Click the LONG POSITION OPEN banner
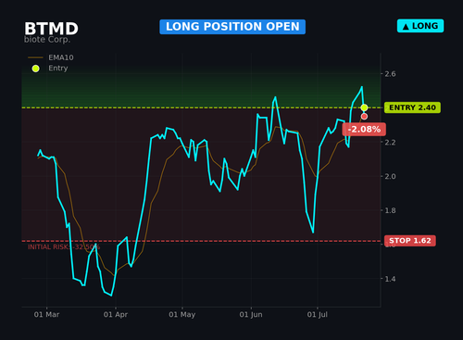 pyautogui.click(x=232, y=27)
